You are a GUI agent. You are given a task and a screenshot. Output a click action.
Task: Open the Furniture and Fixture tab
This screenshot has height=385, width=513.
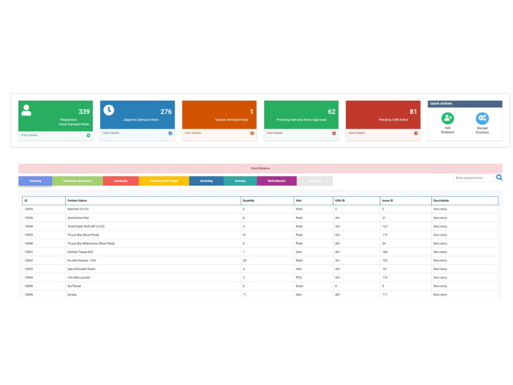[164, 181]
